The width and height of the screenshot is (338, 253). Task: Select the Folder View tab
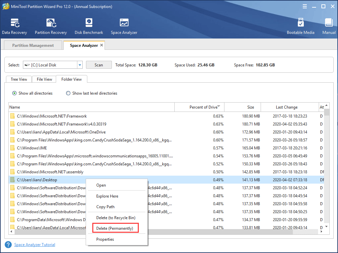click(72, 79)
